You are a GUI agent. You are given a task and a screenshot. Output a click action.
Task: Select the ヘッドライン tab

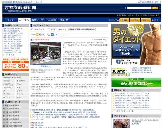click(24, 20)
